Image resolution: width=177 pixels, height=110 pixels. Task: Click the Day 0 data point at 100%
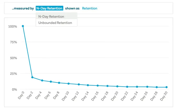coord(23,26)
